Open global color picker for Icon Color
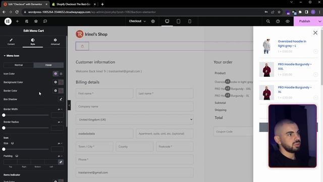Viewport: 323px width, 182px height. 56,74
